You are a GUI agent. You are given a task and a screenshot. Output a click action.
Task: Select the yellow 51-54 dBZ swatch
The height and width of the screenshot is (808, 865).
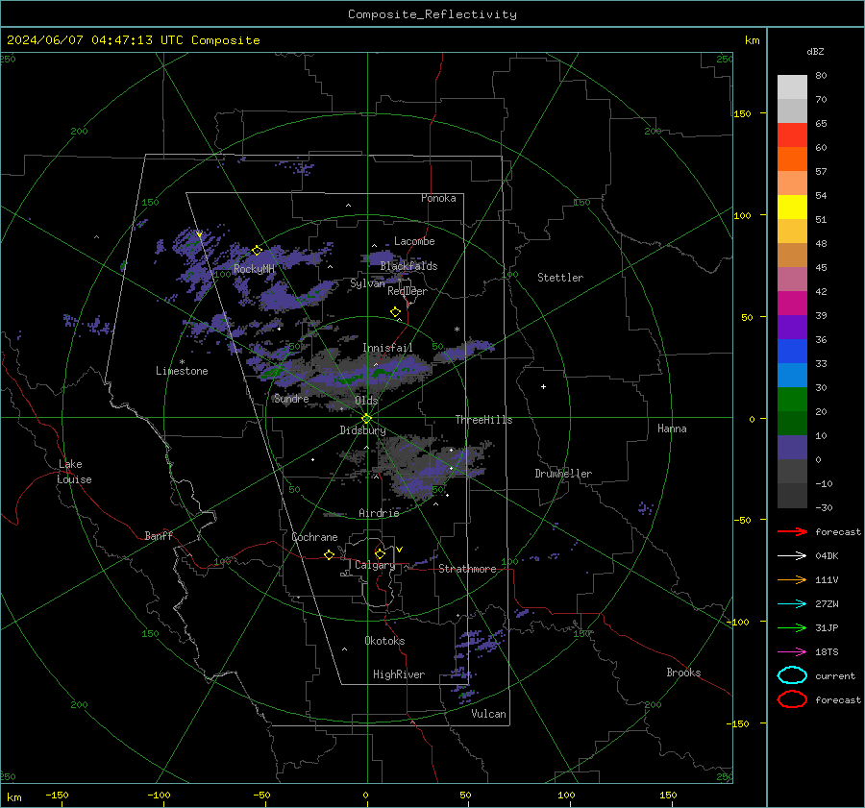(x=792, y=208)
